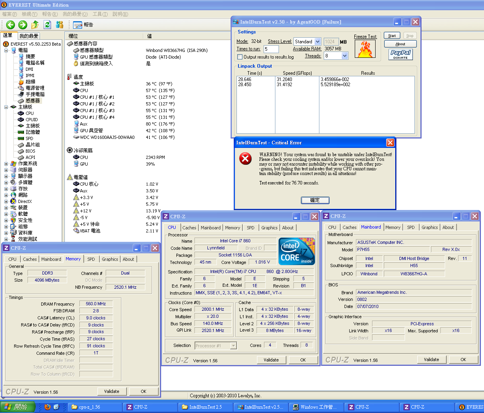The height and width of the screenshot is (413, 484).
Task: Click the IntelBurnTest flame image
Action: point(365,49)
